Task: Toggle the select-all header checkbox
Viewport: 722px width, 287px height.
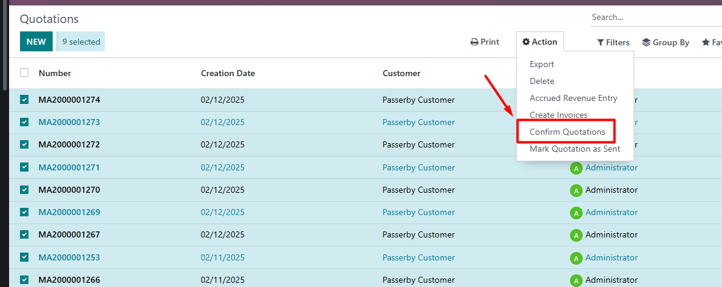Action: 24,73
